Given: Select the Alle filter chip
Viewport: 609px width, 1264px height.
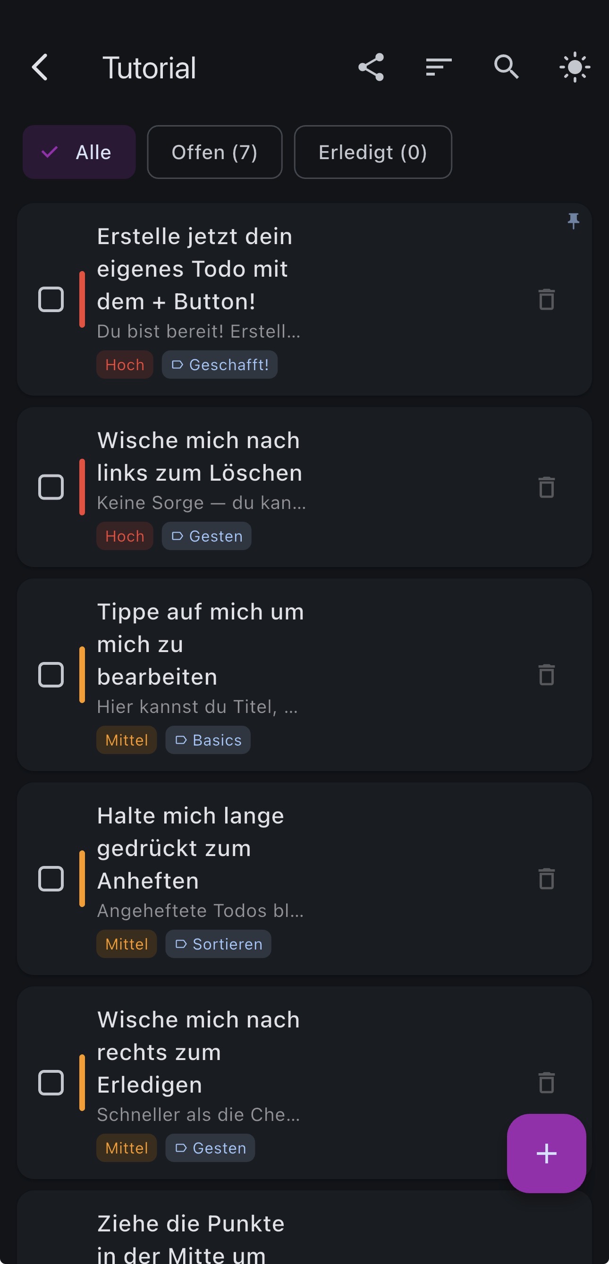Looking at the screenshot, I should pos(79,152).
